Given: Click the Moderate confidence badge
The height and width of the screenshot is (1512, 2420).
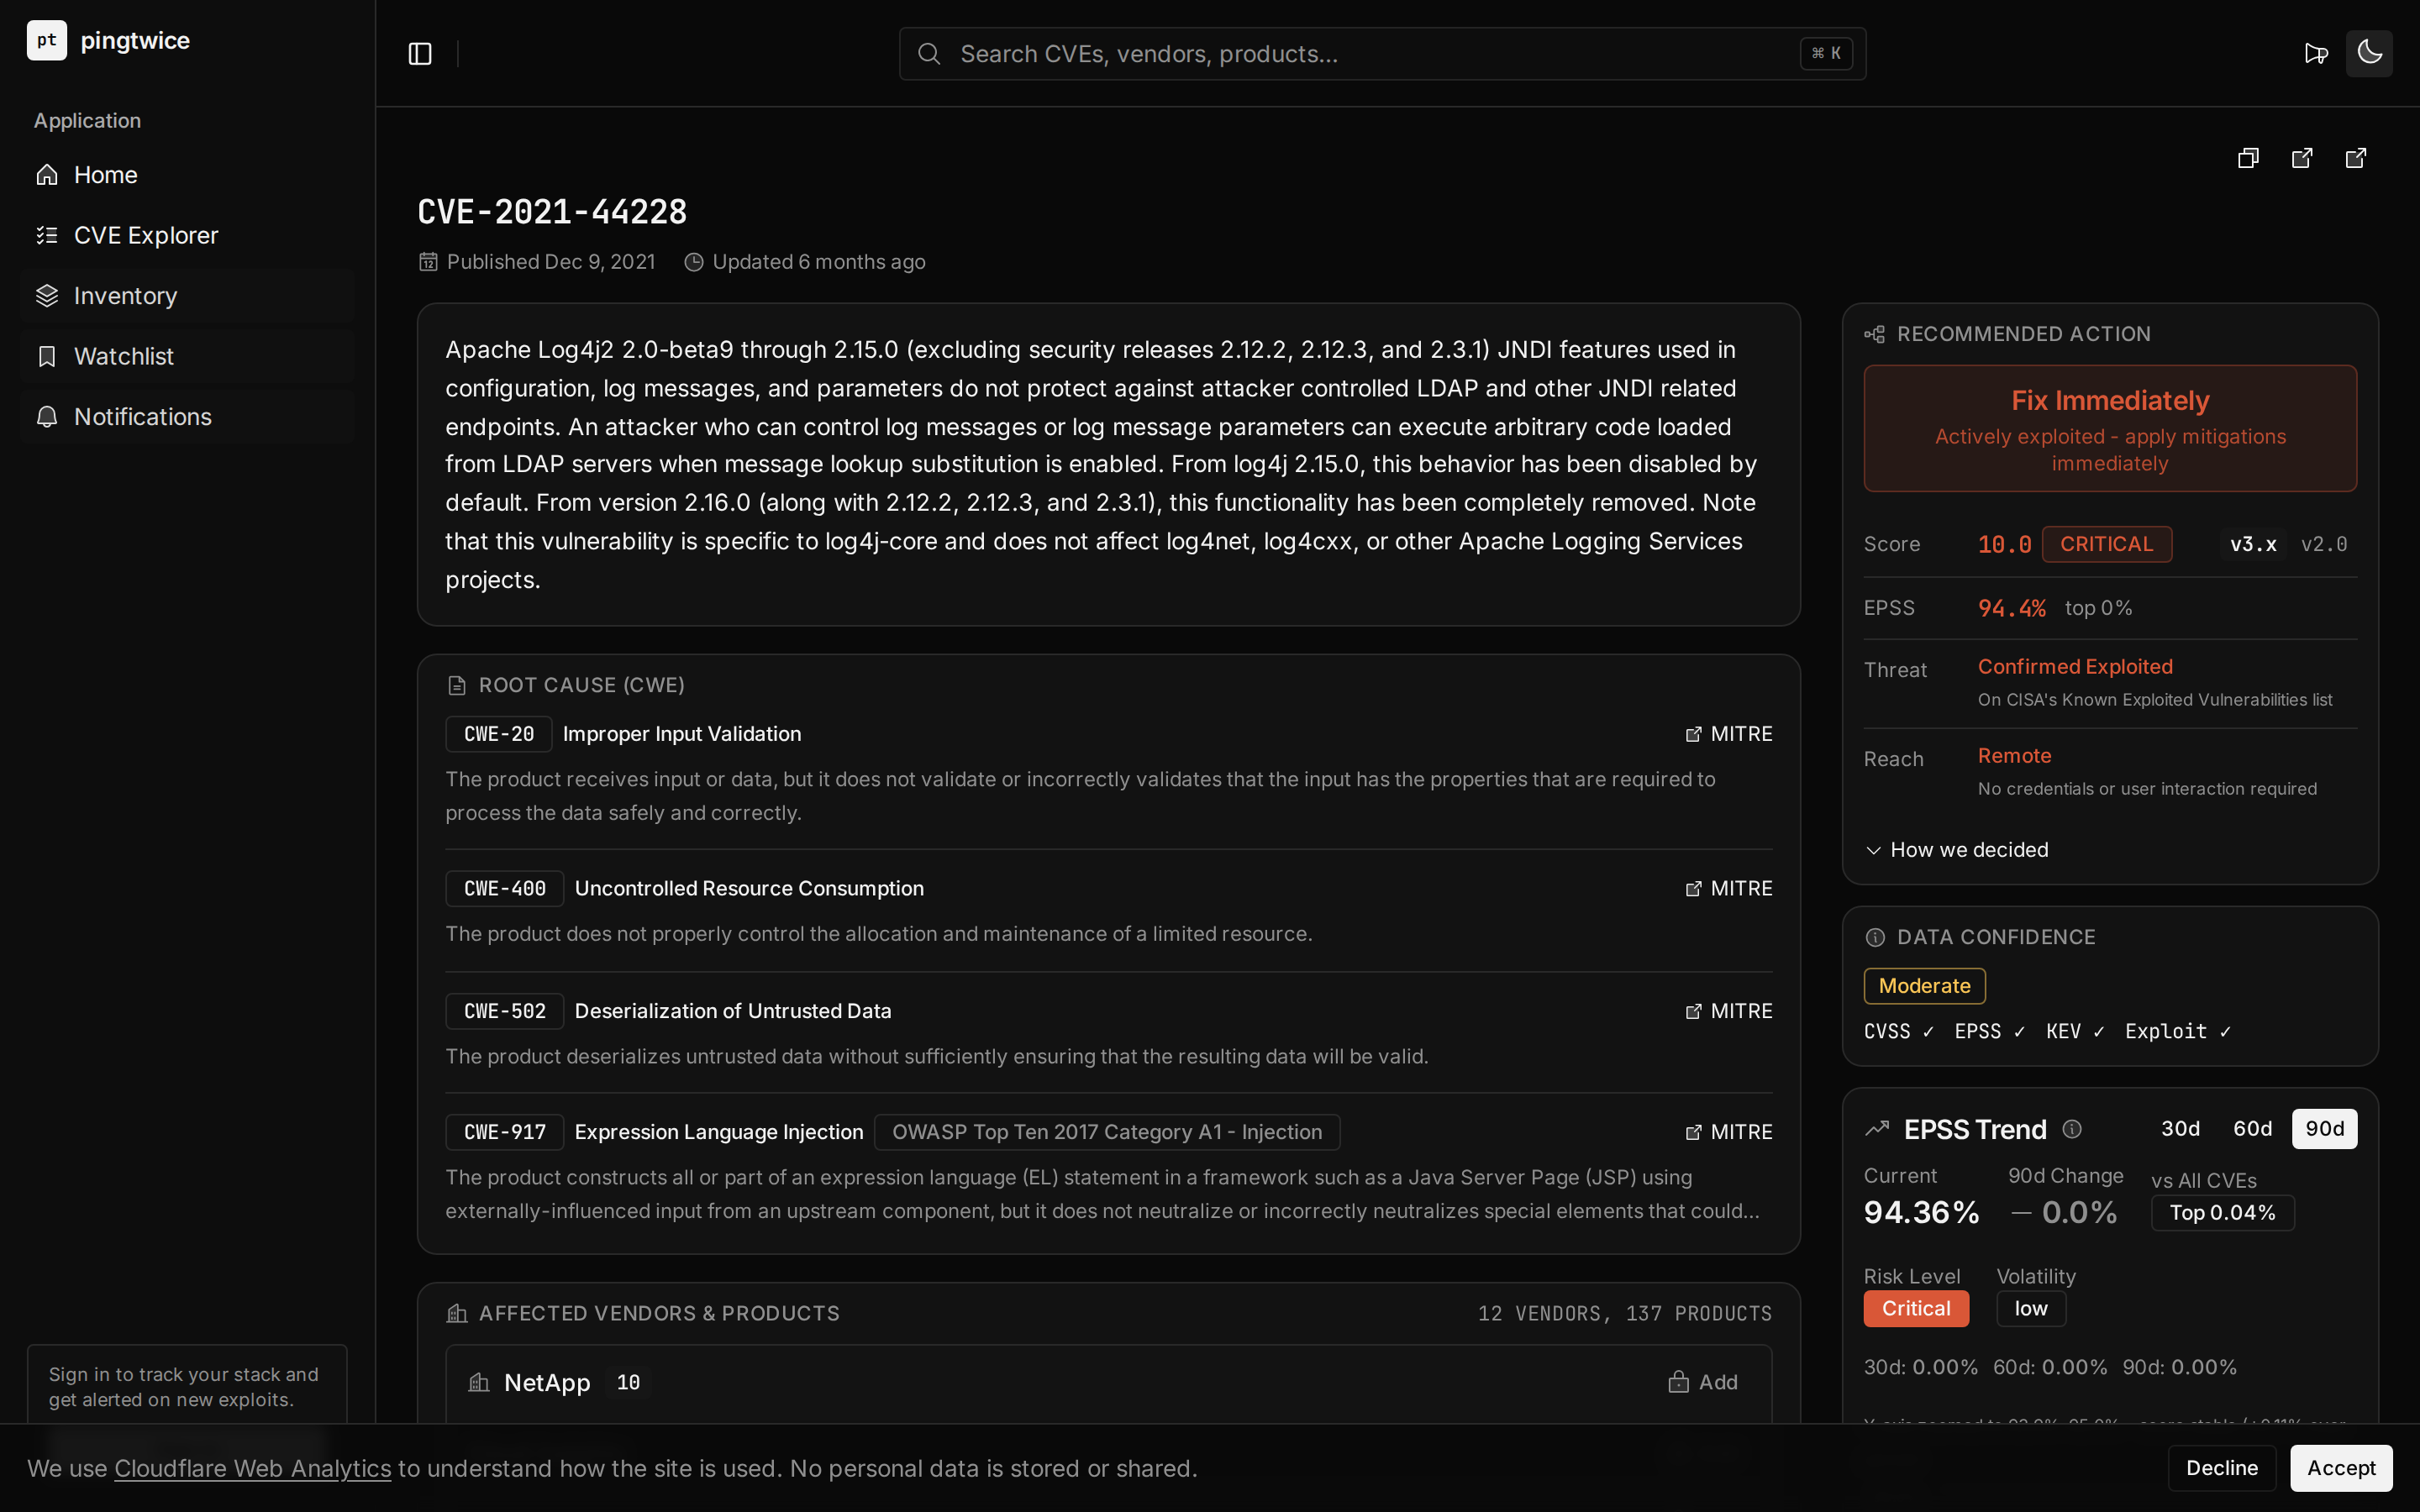Looking at the screenshot, I should click(1924, 986).
